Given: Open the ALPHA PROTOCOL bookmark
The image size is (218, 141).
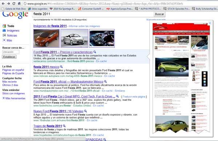Looking at the screenshot, I should [x=148, y=9].
